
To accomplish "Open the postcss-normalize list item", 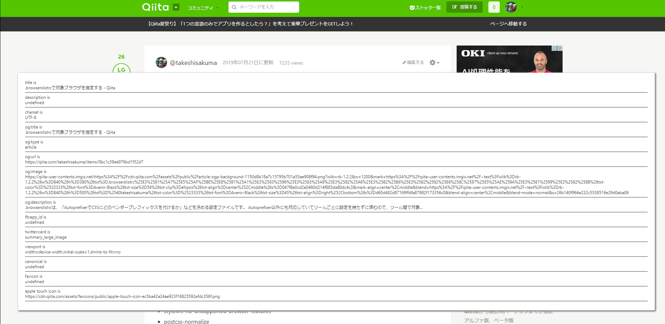I will tap(186, 321).
